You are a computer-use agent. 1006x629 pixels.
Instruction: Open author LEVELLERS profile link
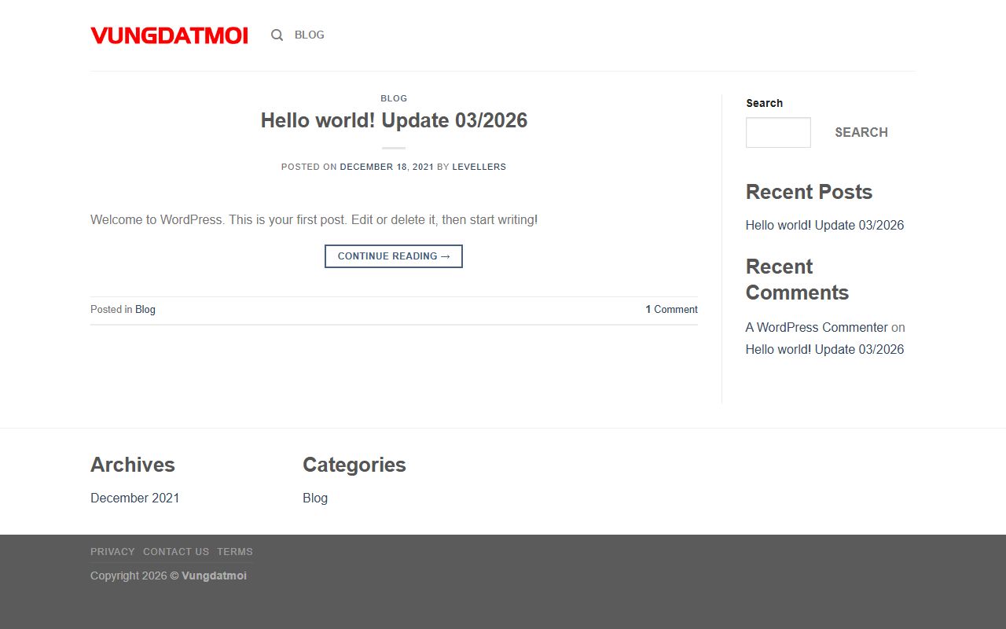[x=479, y=167]
